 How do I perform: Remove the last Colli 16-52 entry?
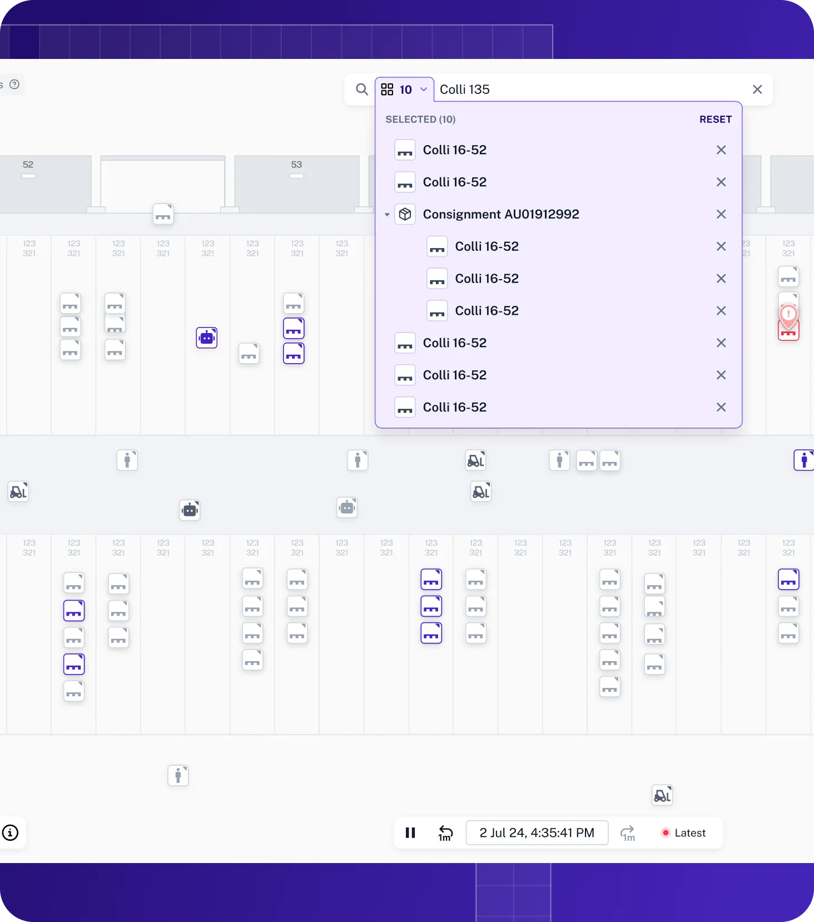pyautogui.click(x=721, y=407)
